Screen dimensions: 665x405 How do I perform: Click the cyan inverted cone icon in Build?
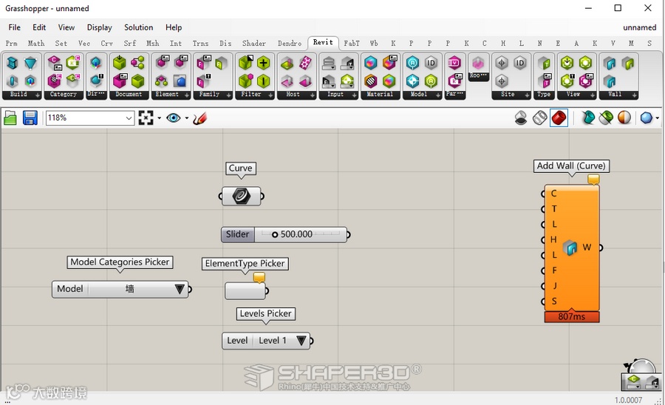pos(30,64)
